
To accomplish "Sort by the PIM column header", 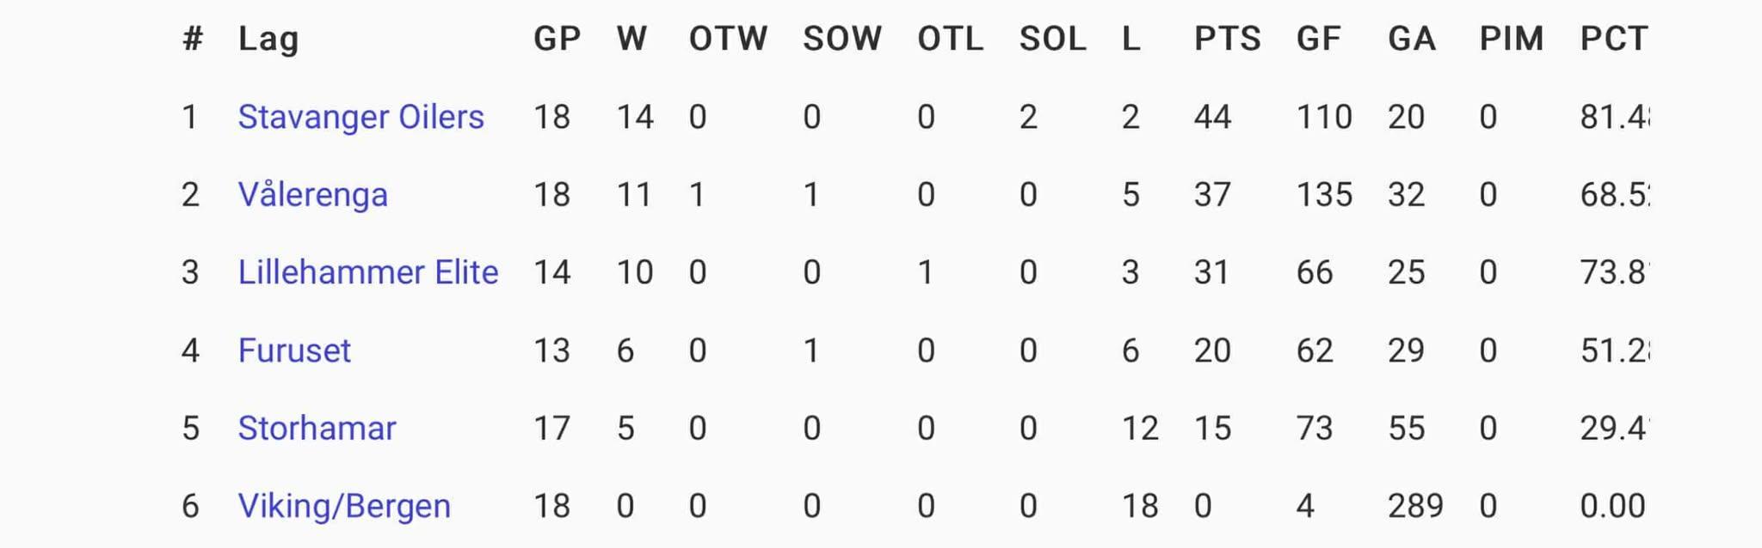I will pyautogui.click(x=1511, y=39).
